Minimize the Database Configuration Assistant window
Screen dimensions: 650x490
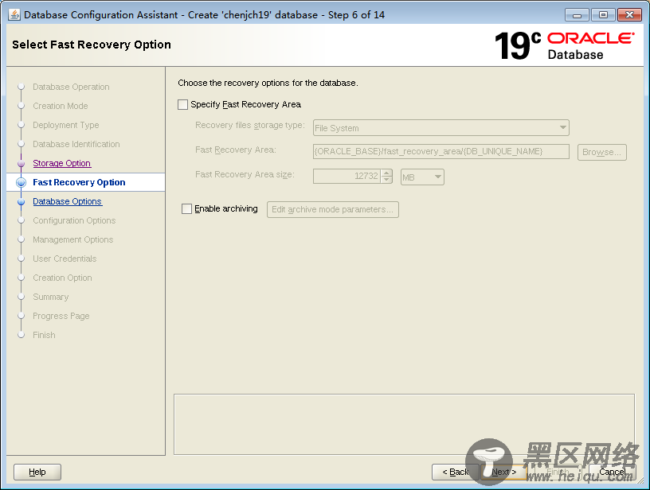tap(577, 15)
